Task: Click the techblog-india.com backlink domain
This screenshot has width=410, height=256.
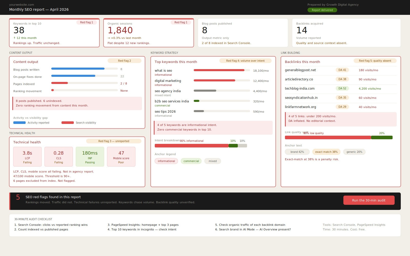Action: point(300,89)
